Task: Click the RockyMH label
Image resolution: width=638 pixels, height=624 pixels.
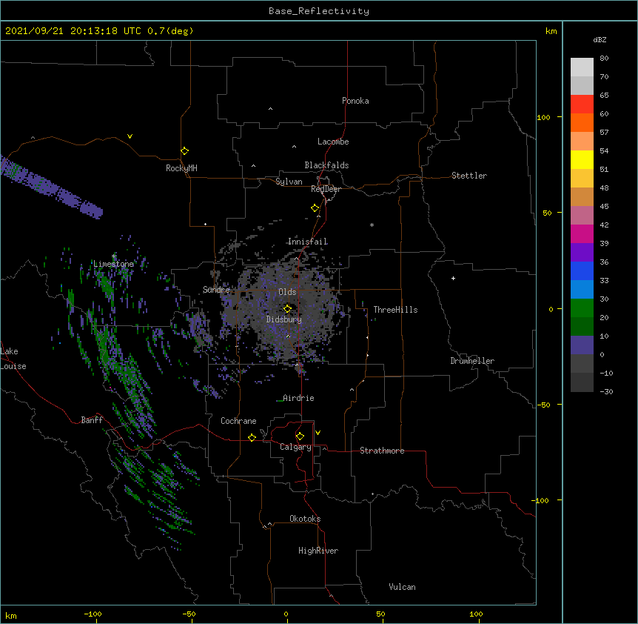Action: [181, 168]
